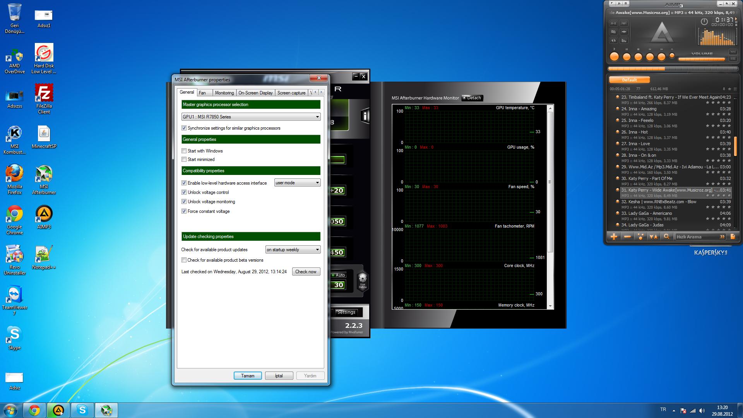This screenshot has height=418, width=743.
Task: Open the On-Screen Display tab
Action: [255, 93]
